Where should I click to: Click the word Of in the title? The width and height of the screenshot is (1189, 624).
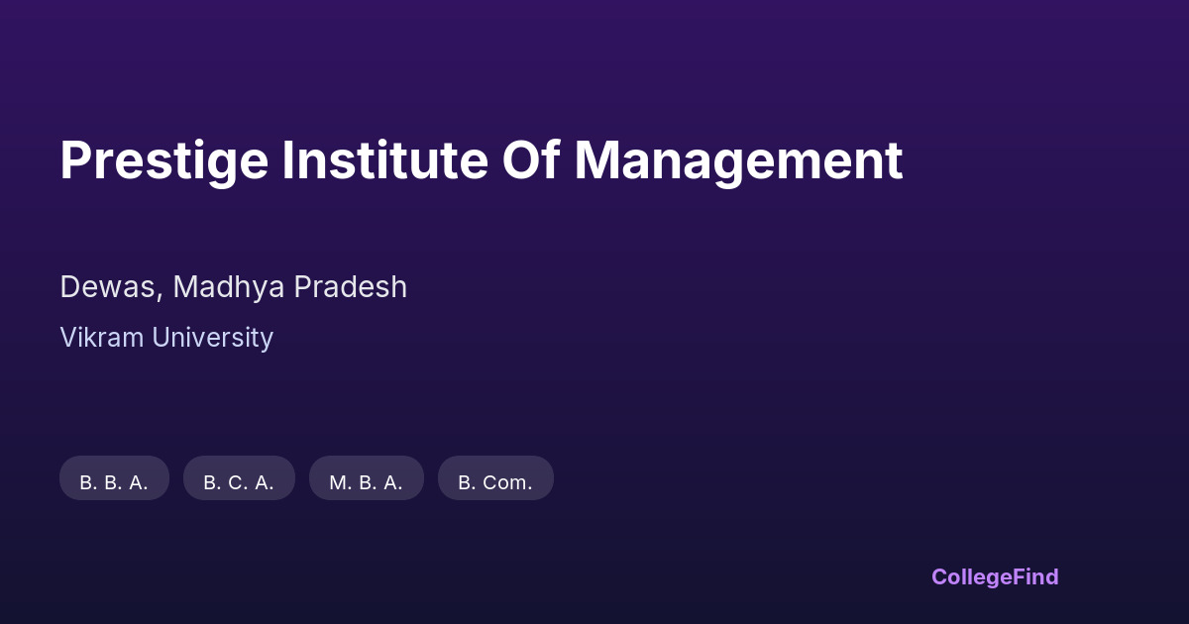[x=531, y=160]
